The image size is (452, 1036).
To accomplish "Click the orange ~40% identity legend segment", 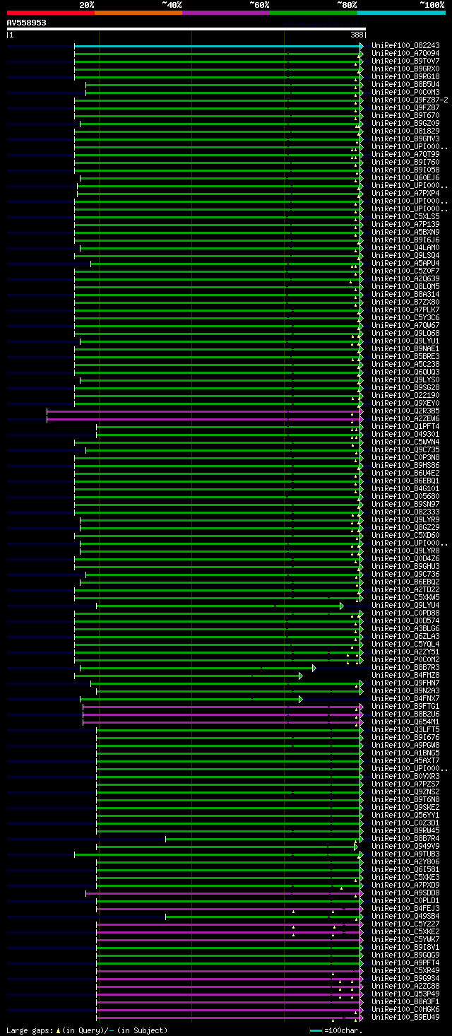I will [x=138, y=13].
